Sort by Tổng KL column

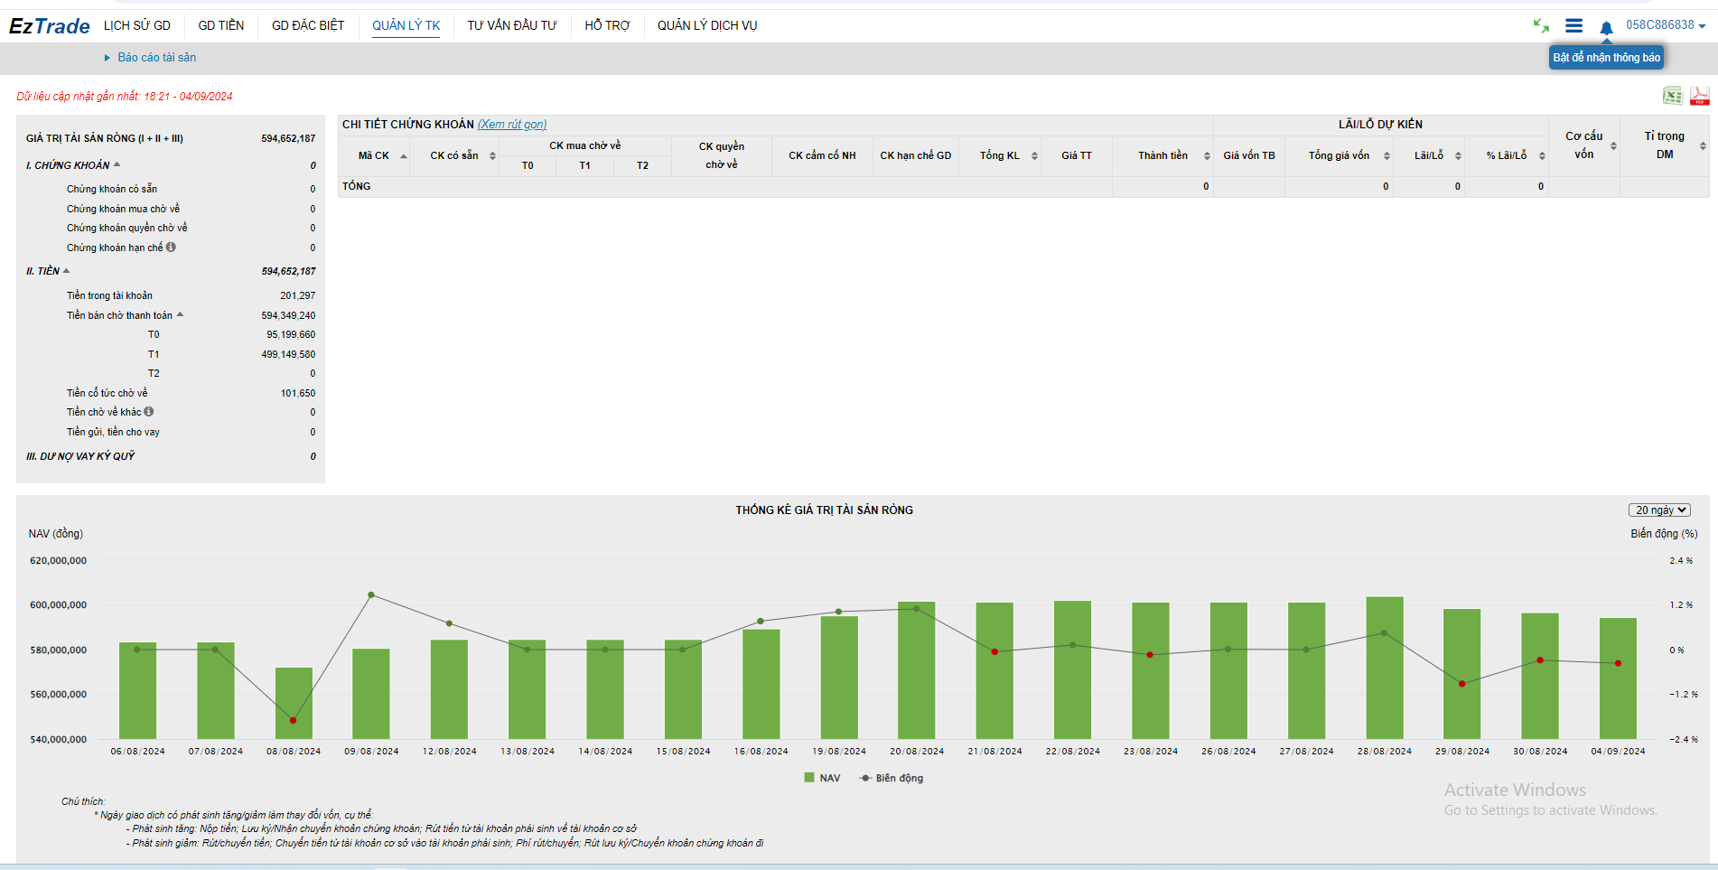pos(1034,156)
